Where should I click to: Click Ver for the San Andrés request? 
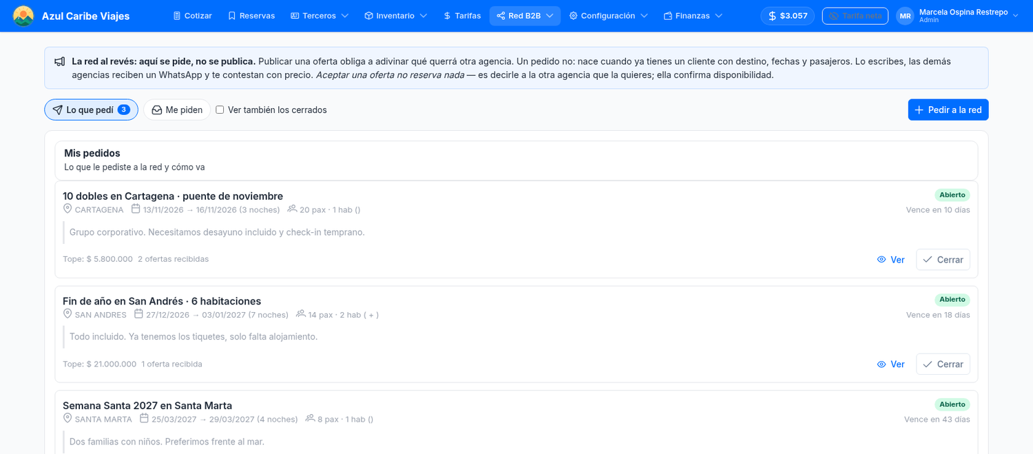click(890, 364)
